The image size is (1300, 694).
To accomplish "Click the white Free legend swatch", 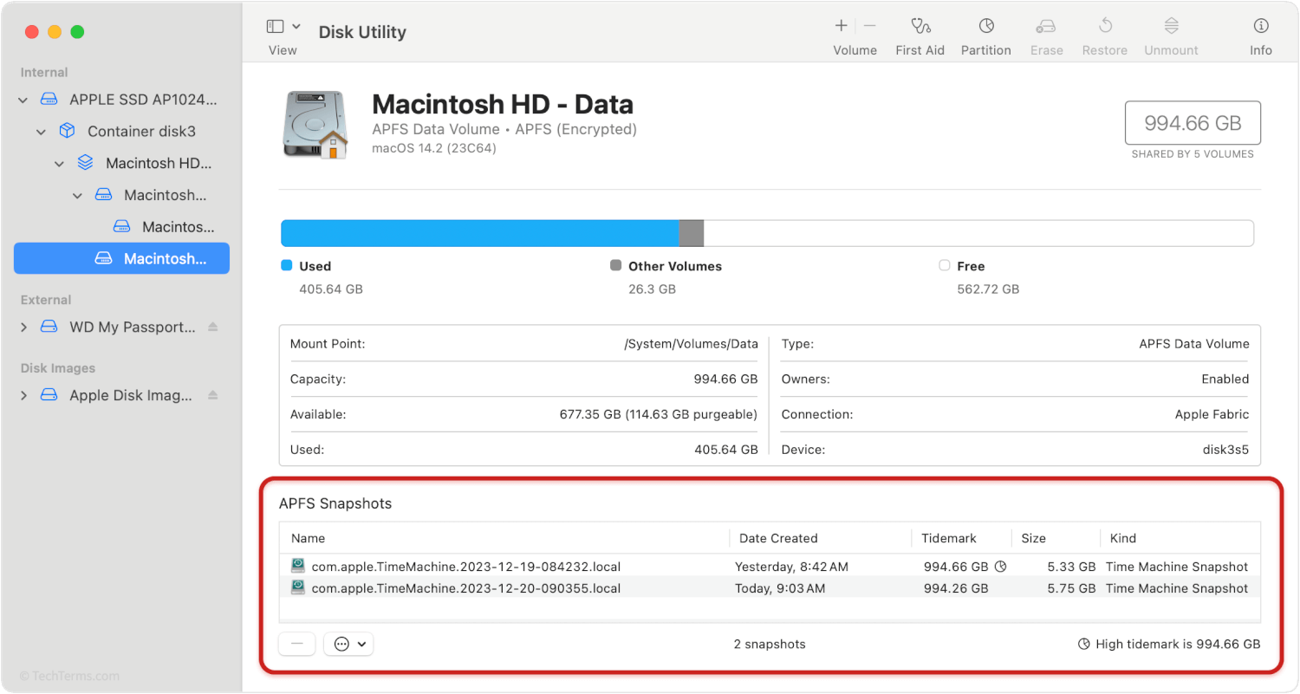I will pyautogui.click(x=945, y=266).
